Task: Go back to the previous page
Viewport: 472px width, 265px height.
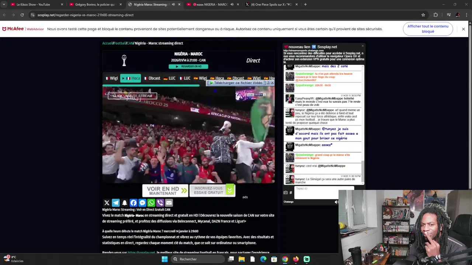Action: [4, 15]
